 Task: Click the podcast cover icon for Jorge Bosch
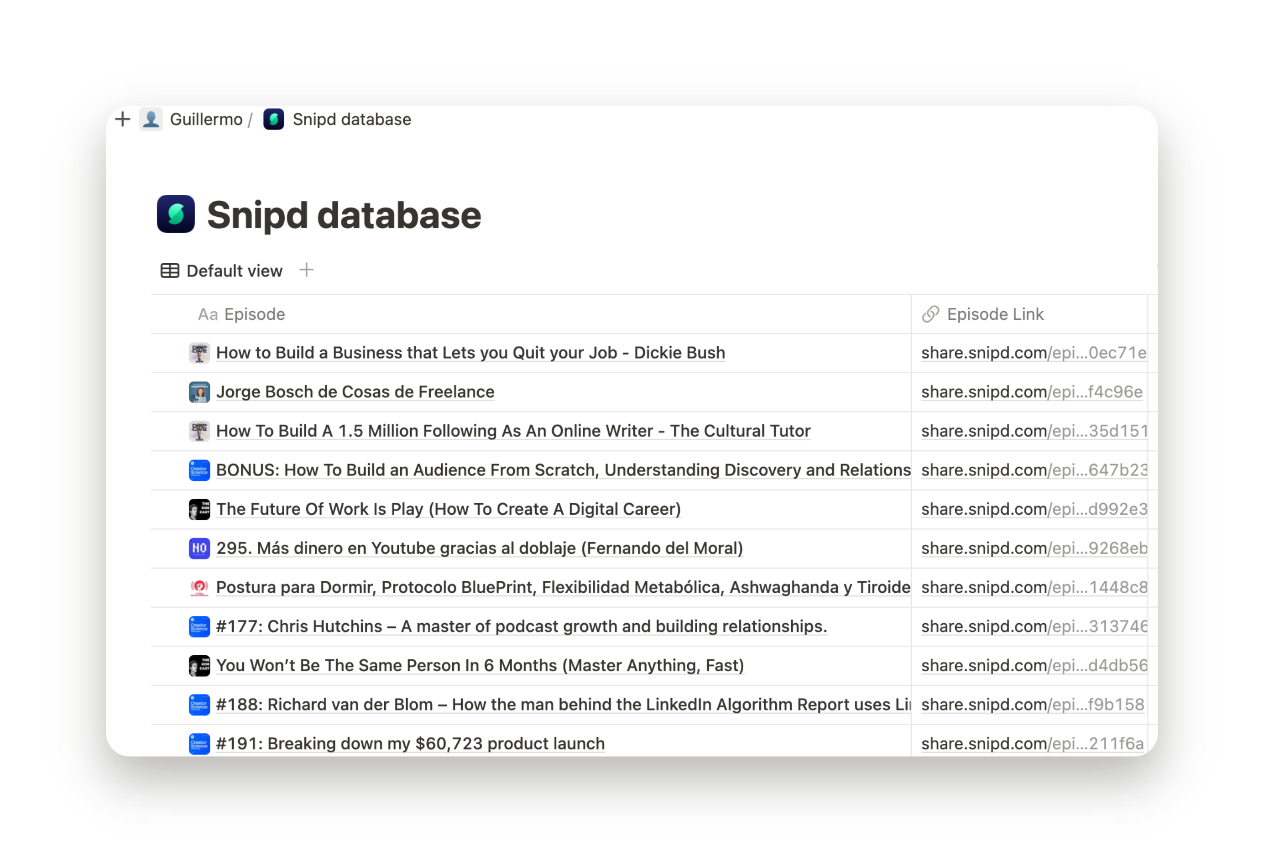pyautogui.click(x=199, y=392)
